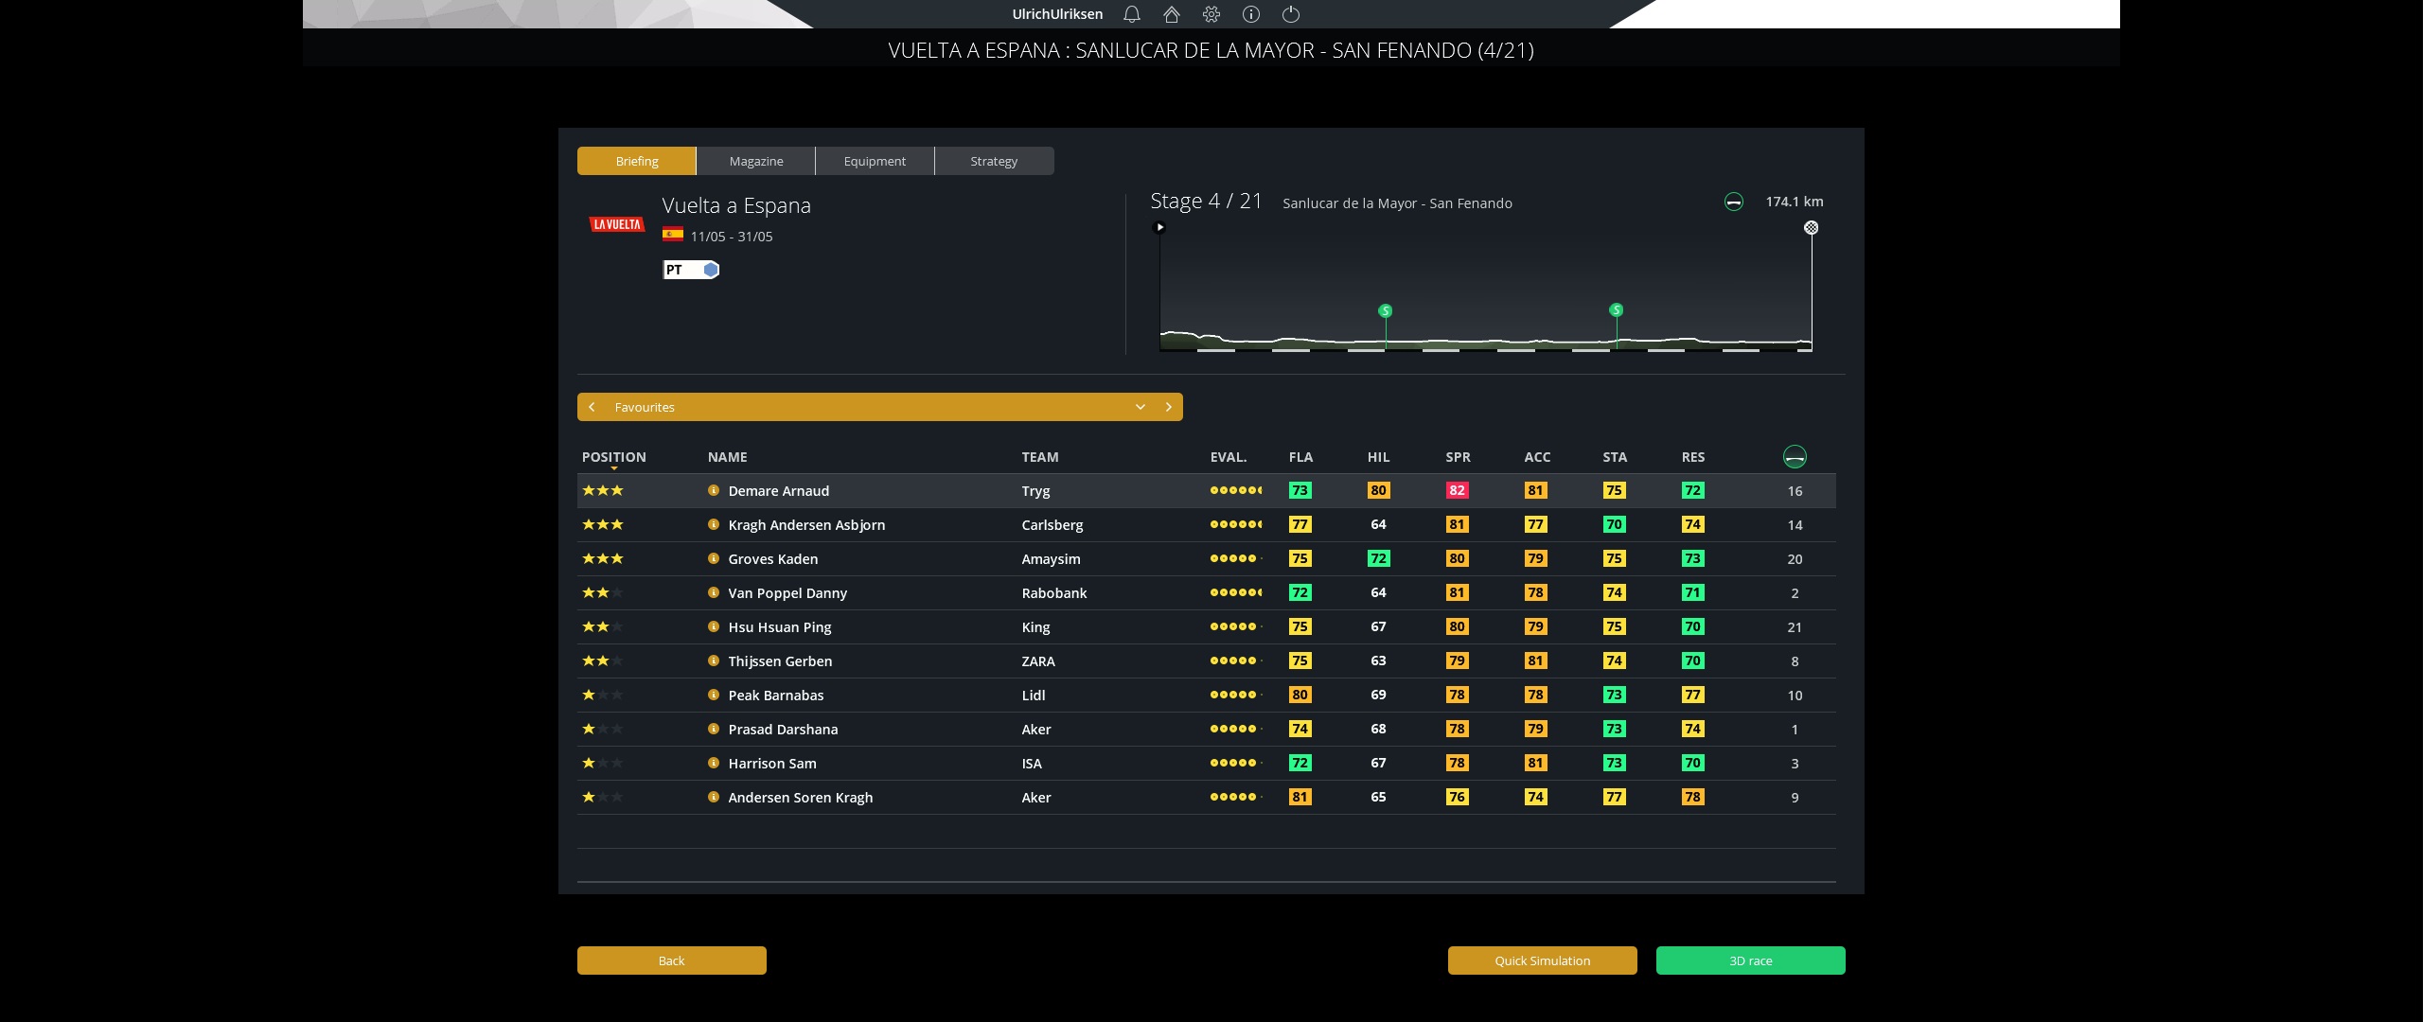Screen dimensions: 2423x1022
Task: Go to home via house icon
Action: pos(1172,14)
